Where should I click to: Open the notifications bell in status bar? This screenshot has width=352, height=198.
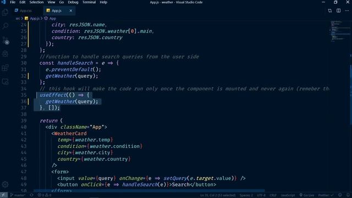pos(348,195)
